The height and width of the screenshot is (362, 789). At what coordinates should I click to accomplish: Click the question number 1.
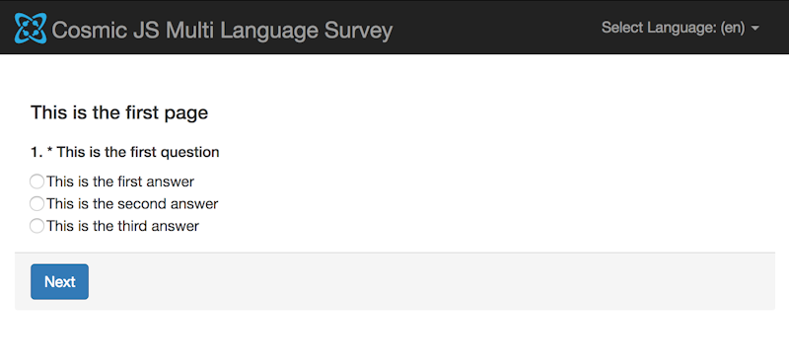(35, 152)
